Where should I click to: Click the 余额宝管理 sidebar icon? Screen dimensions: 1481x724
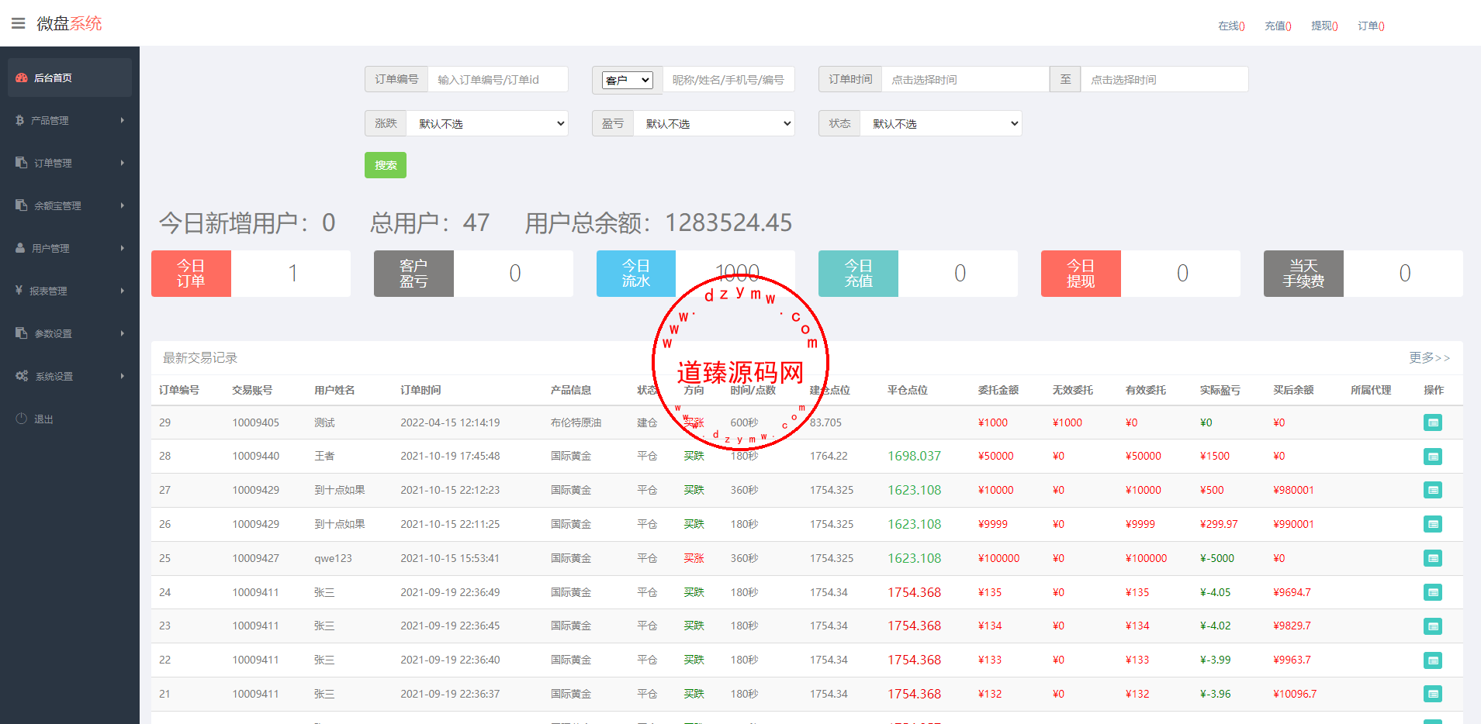coord(22,205)
